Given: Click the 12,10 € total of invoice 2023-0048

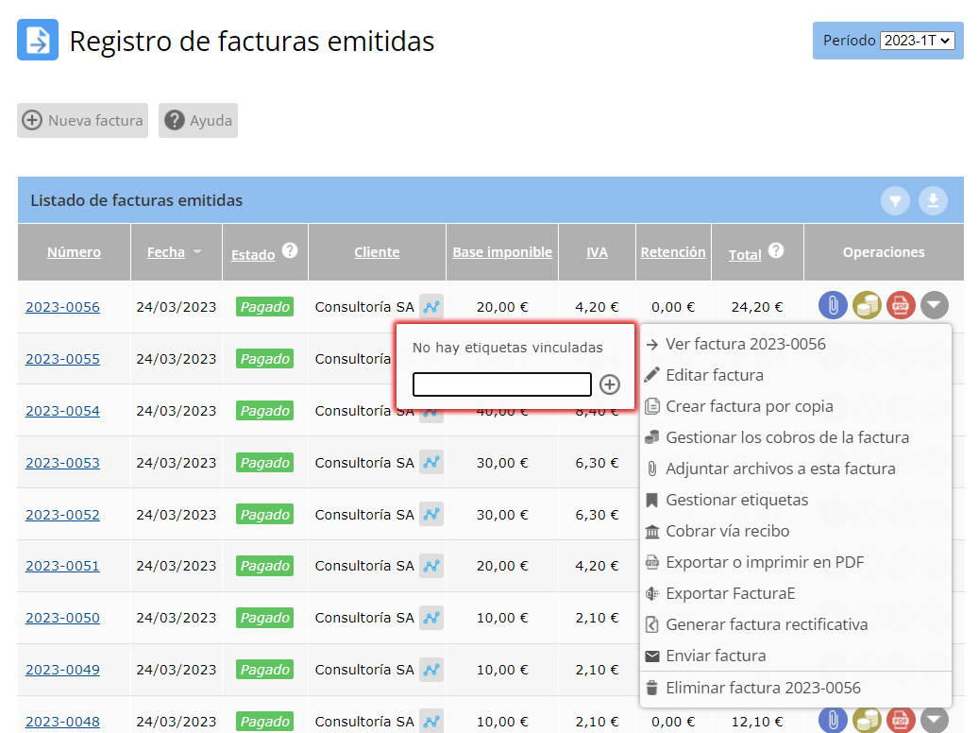Looking at the screenshot, I should click(x=757, y=721).
